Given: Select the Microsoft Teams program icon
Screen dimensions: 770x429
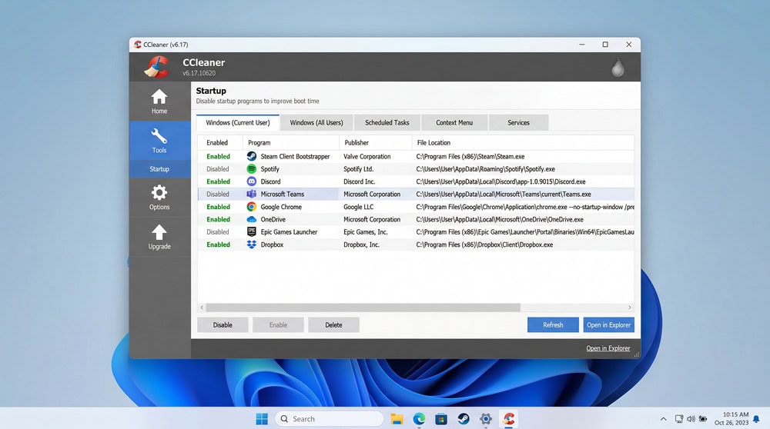Looking at the screenshot, I should point(252,195).
